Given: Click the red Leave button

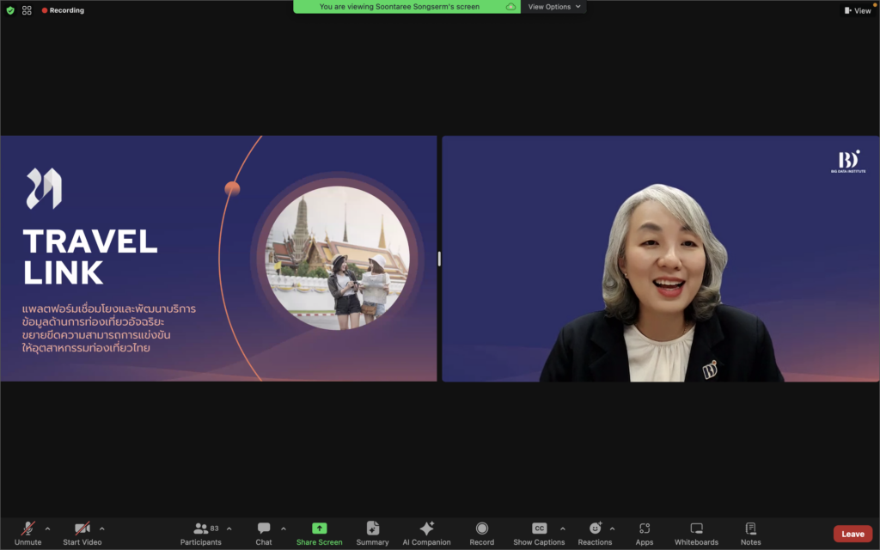Looking at the screenshot, I should (x=852, y=534).
